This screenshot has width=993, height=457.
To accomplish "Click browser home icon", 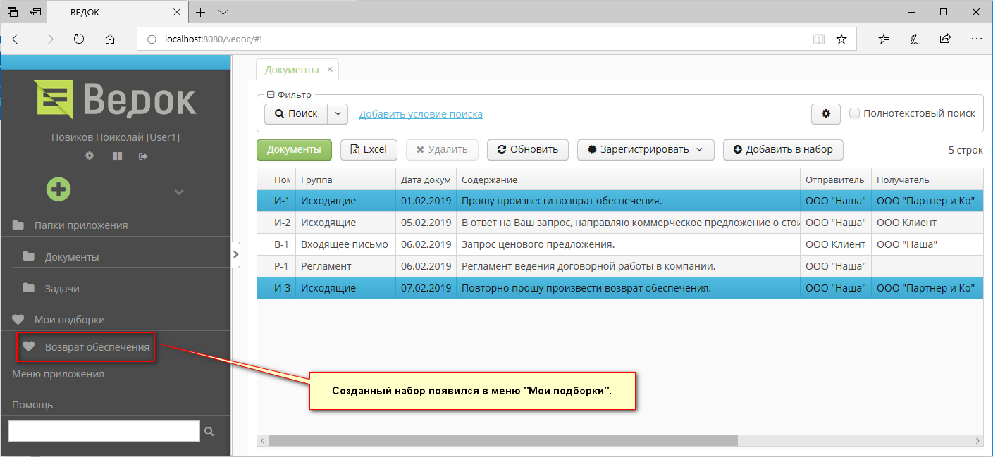I will [110, 39].
